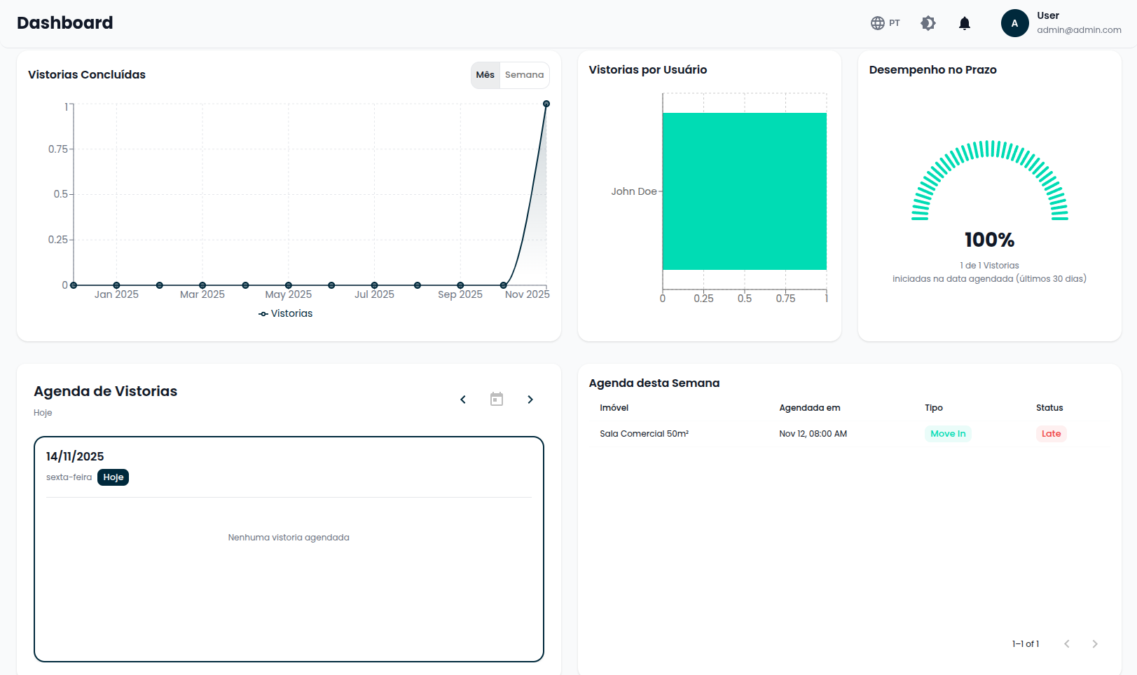Switch chart to Semana view
The image size is (1137, 675).
point(524,75)
